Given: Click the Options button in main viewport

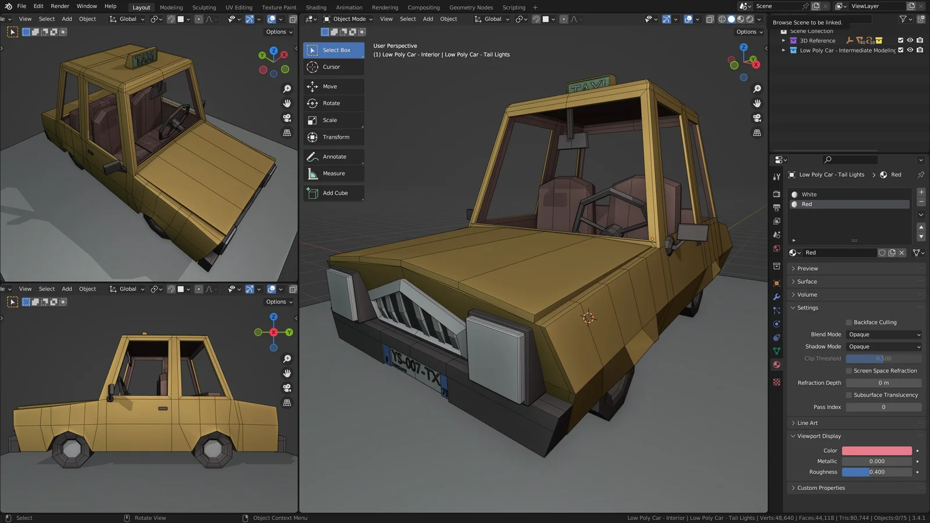Looking at the screenshot, I should click(749, 32).
